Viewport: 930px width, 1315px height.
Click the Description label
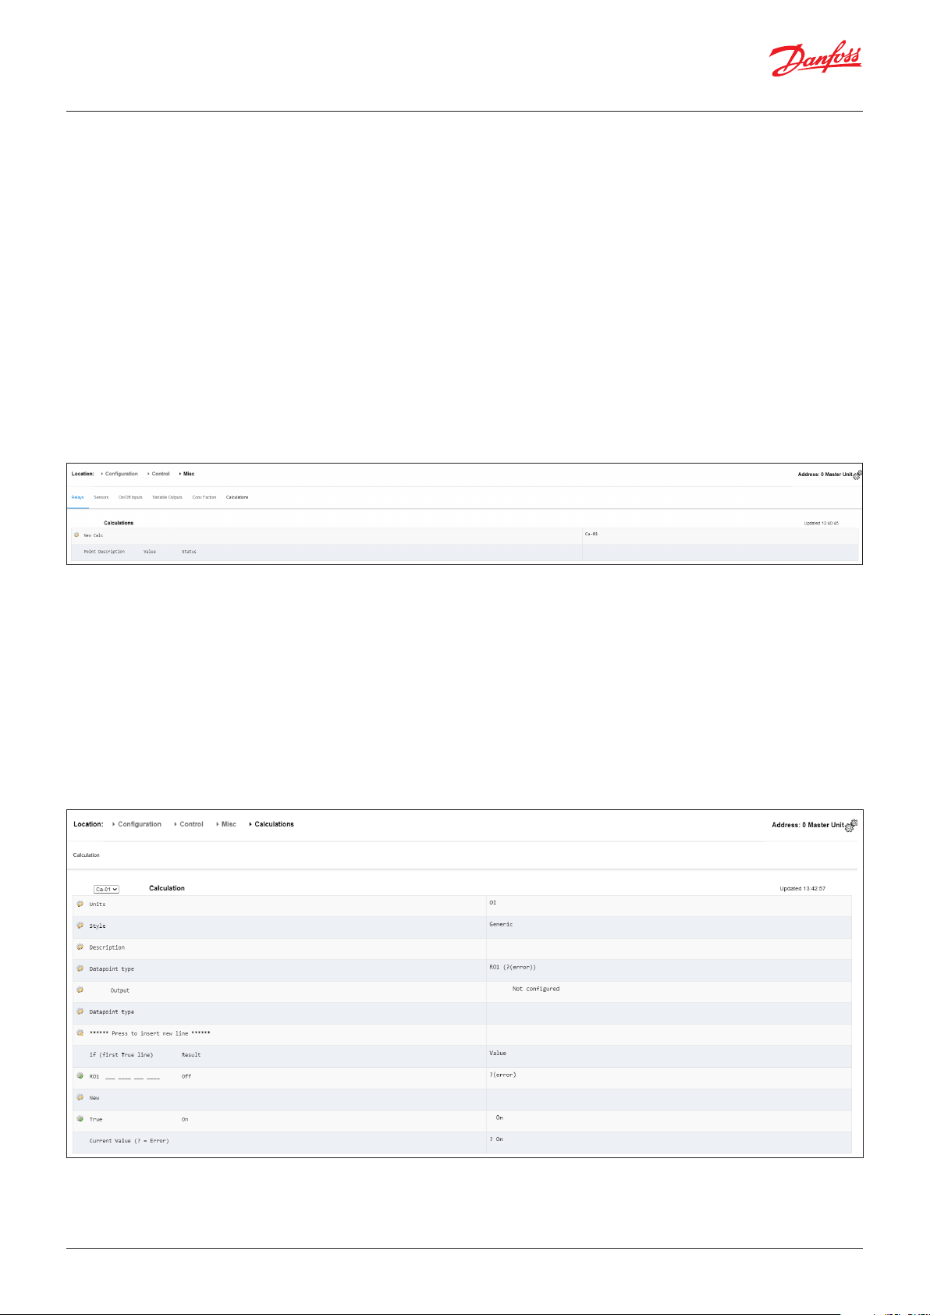[x=107, y=947]
